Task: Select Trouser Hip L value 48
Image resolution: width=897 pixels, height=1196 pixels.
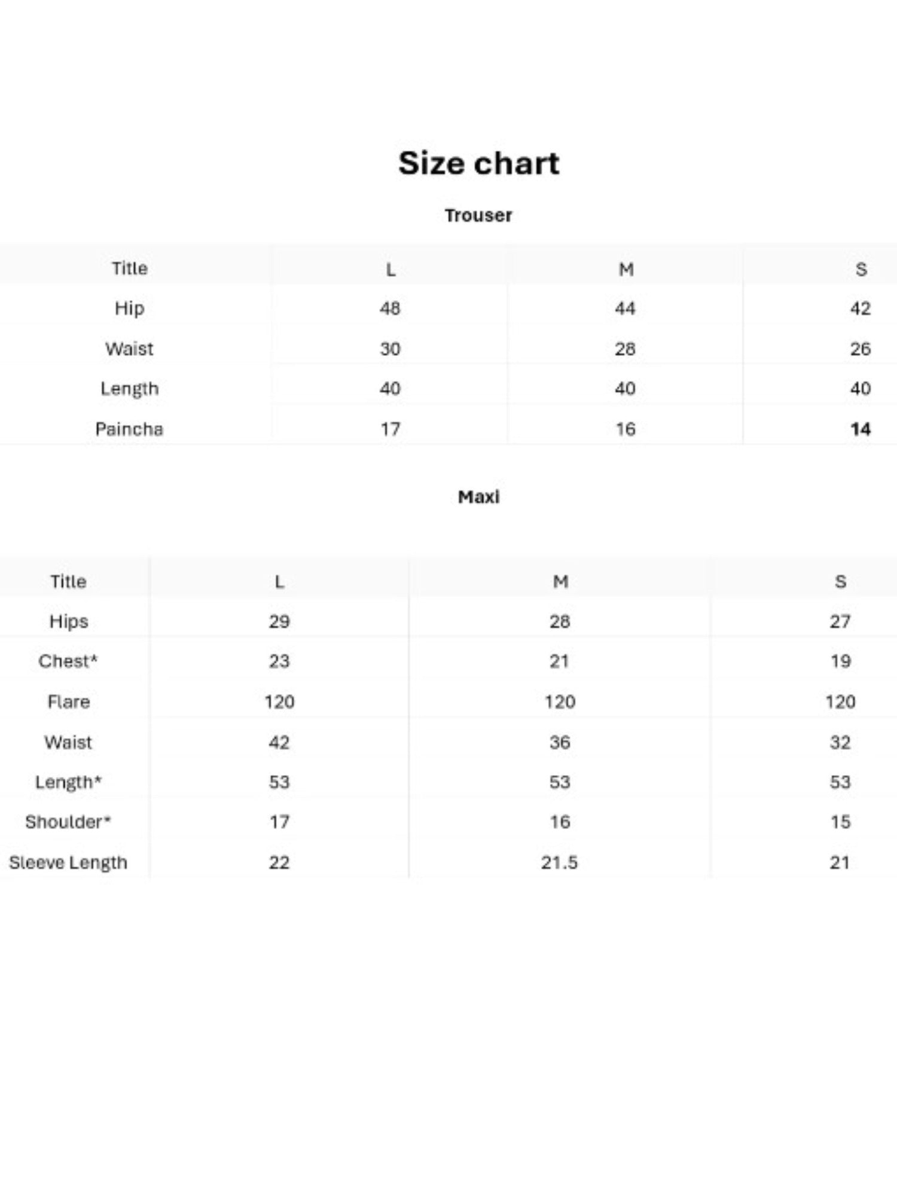Action: click(x=390, y=309)
